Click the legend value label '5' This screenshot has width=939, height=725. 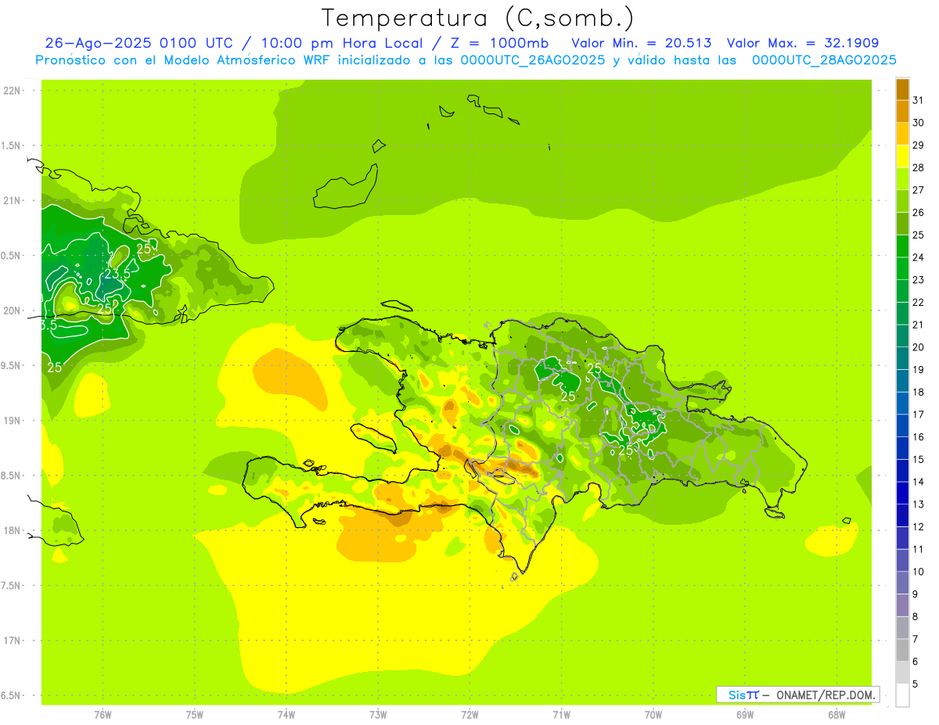tap(916, 684)
